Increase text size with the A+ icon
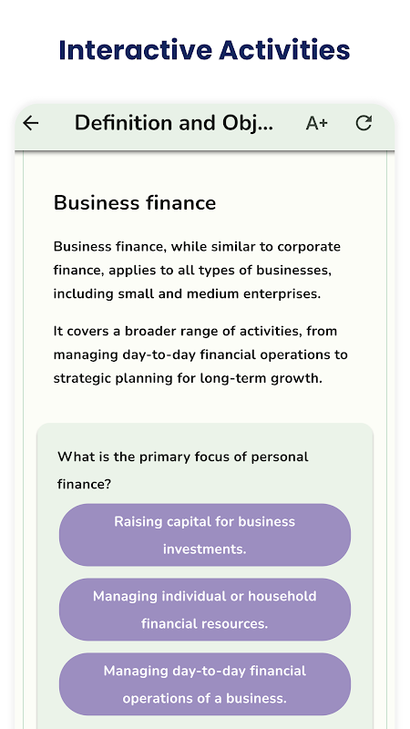This screenshot has height=729, width=410. (316, 123)
